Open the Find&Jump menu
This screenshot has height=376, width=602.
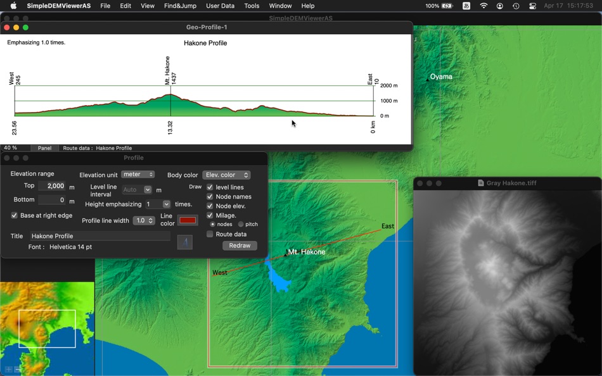tap(180, 6)
